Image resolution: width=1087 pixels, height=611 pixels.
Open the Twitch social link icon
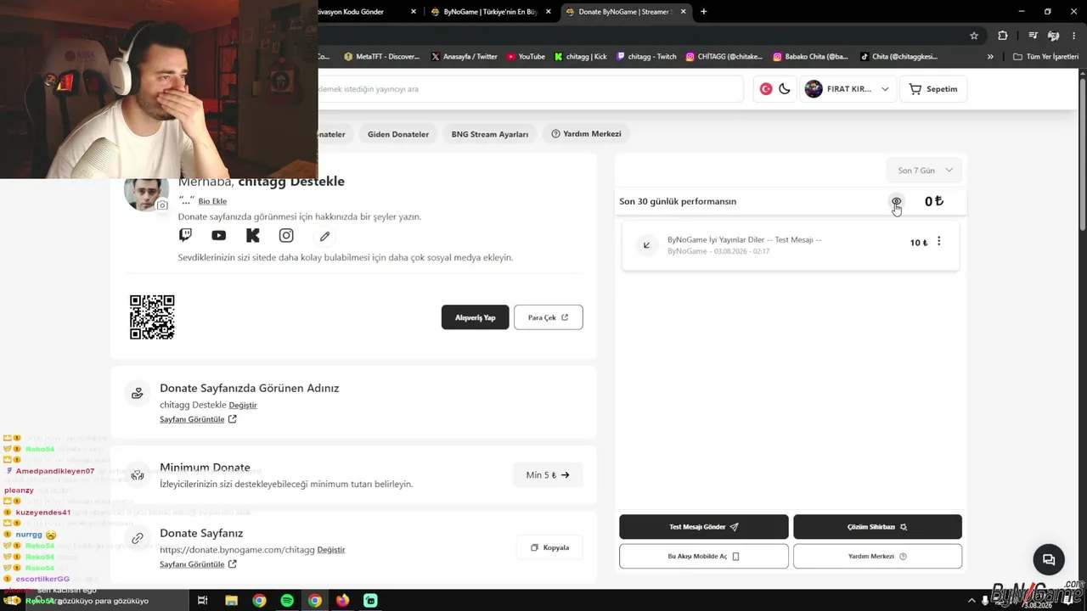pos(185,235)
